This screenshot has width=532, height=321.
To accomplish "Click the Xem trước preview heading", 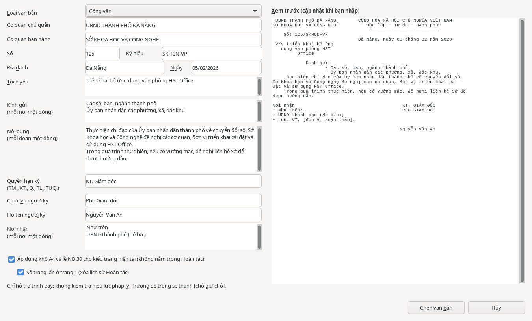I will (315, 11).
